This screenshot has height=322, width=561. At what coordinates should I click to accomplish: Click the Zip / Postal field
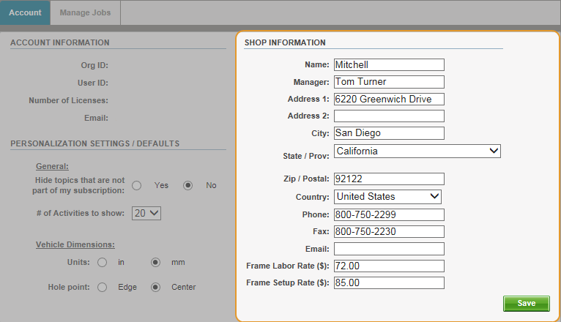tap(390, 179)
